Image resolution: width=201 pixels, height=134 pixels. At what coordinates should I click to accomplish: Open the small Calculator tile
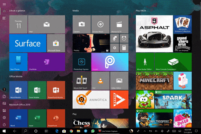point(124,48)
